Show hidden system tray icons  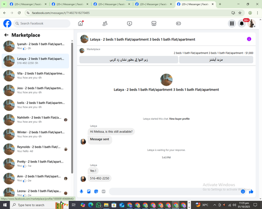pos(214,205)
